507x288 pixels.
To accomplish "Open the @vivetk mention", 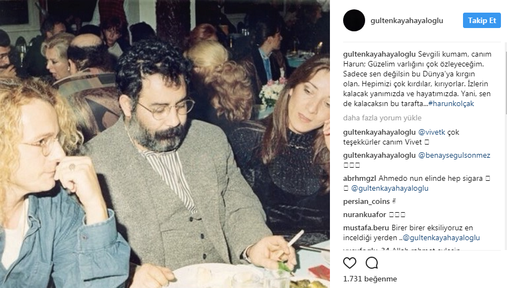I will 432,132.
